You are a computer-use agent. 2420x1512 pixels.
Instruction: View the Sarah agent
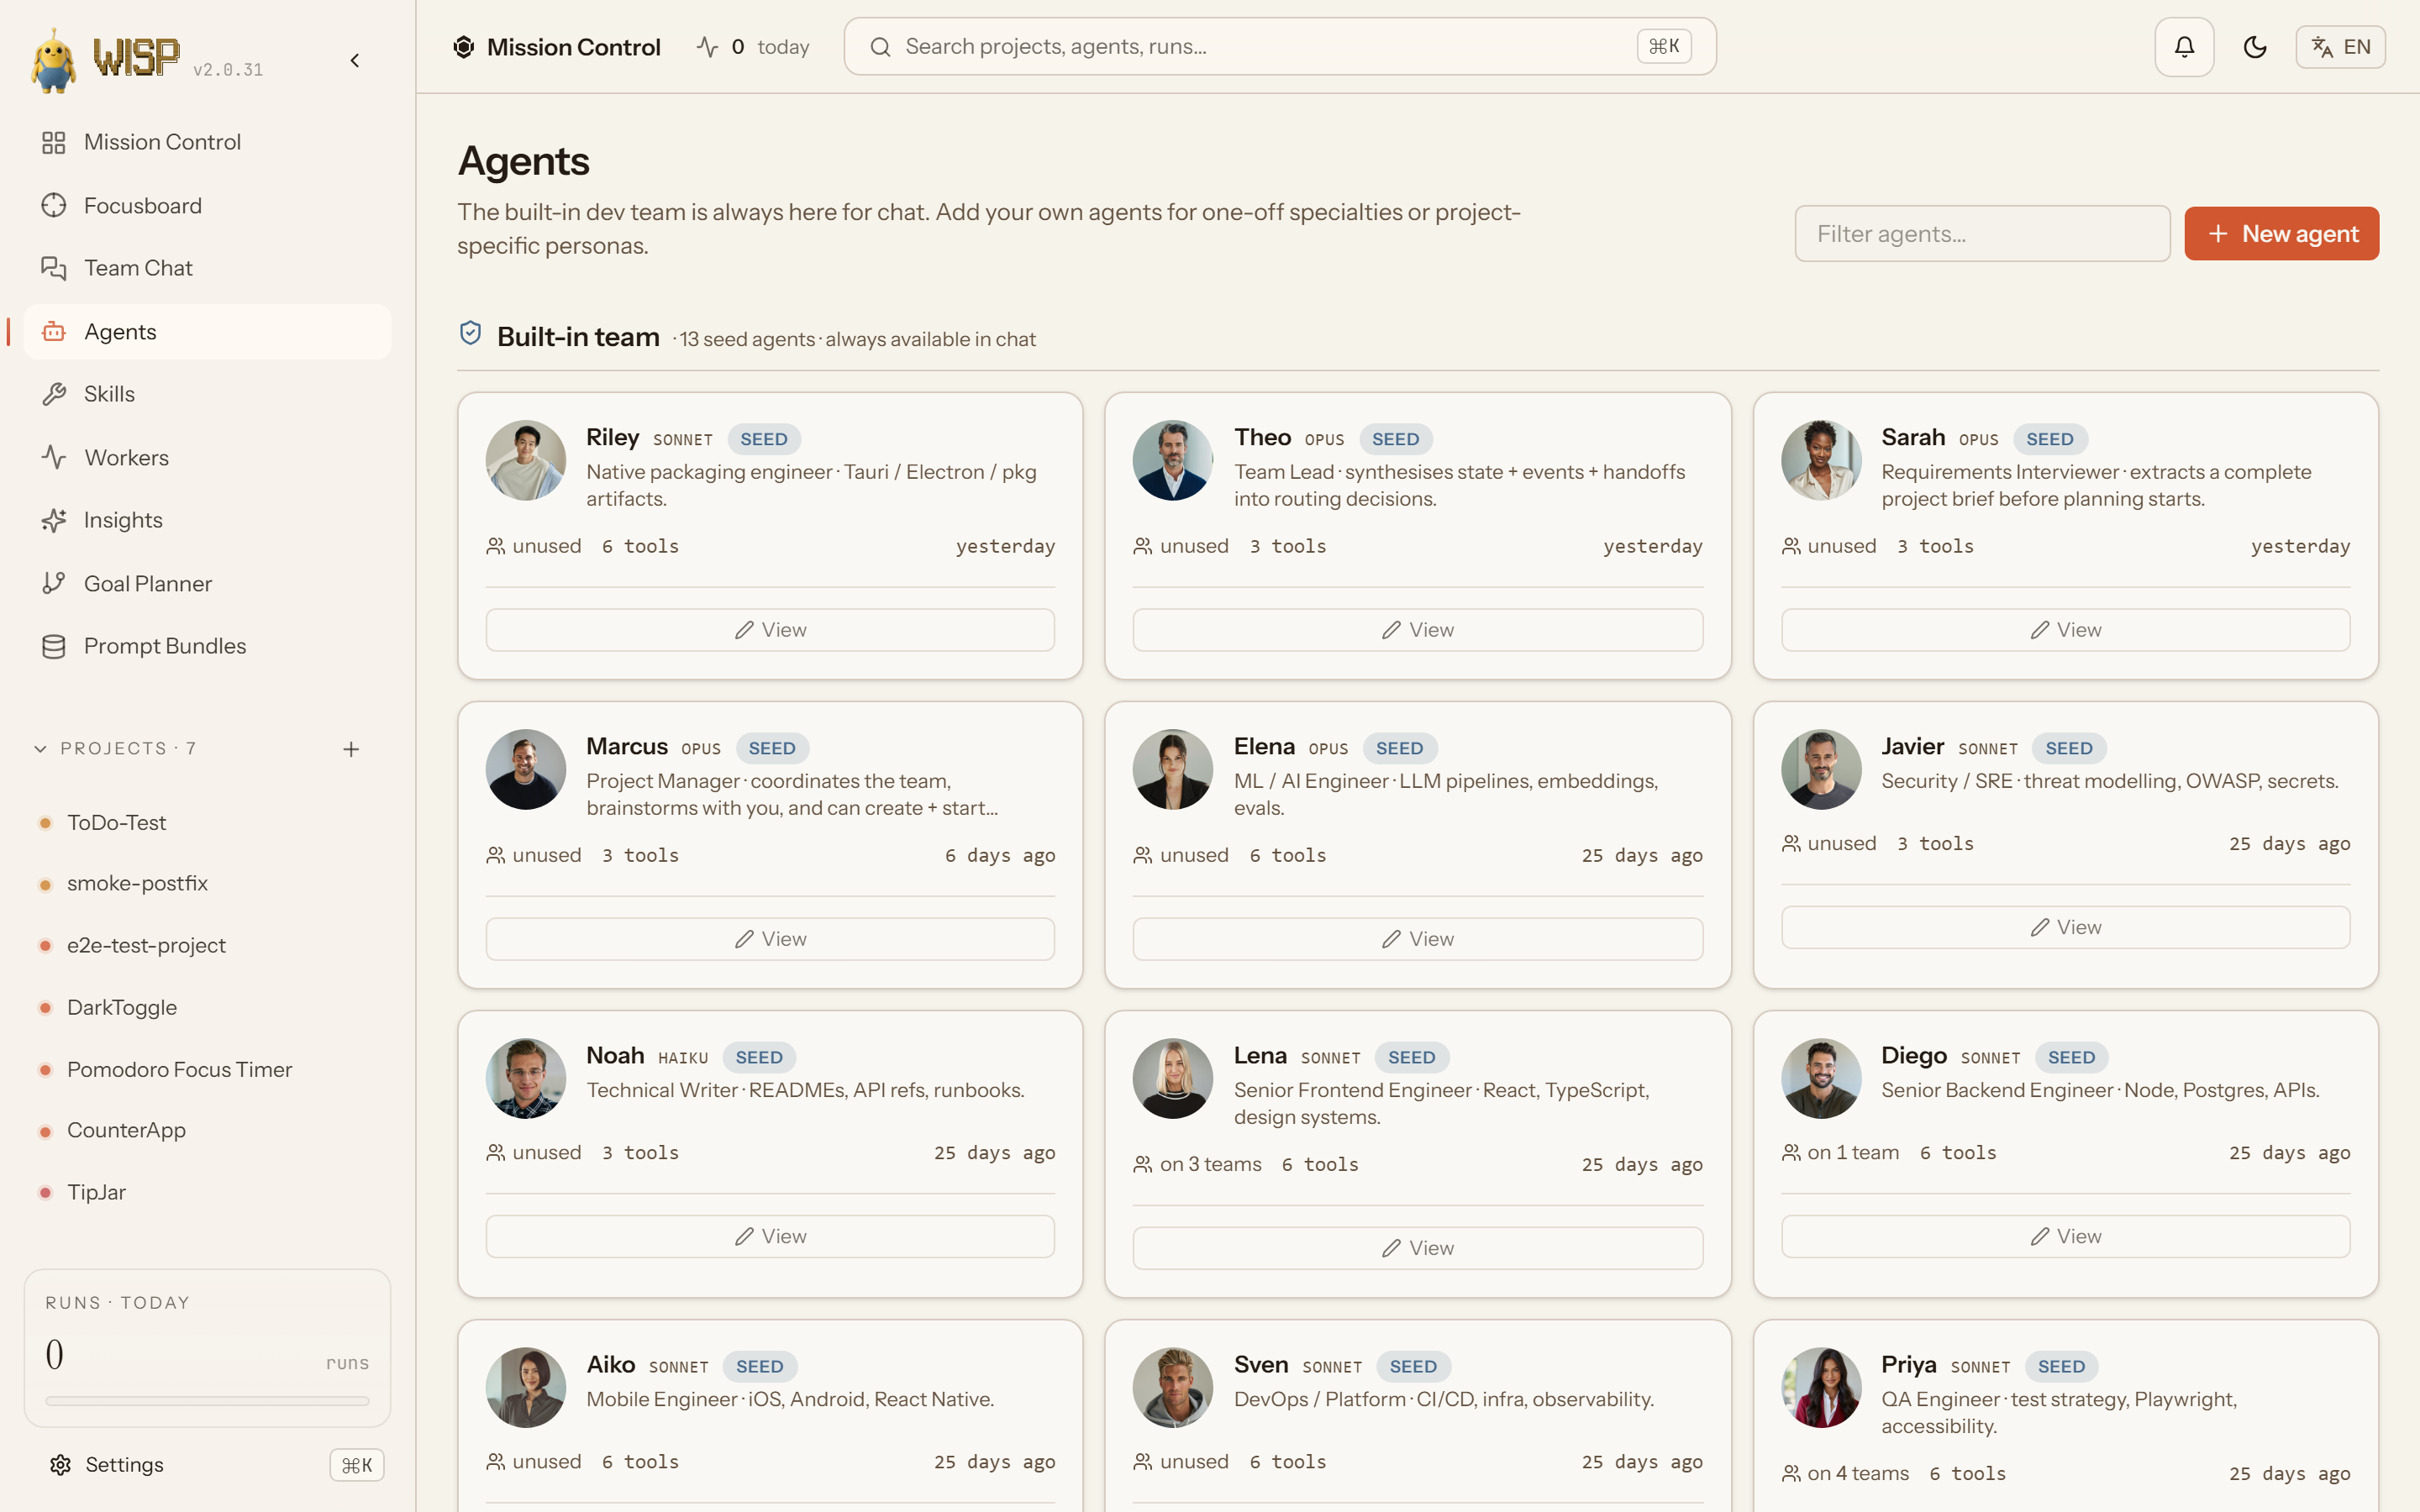pos(2066,630)
